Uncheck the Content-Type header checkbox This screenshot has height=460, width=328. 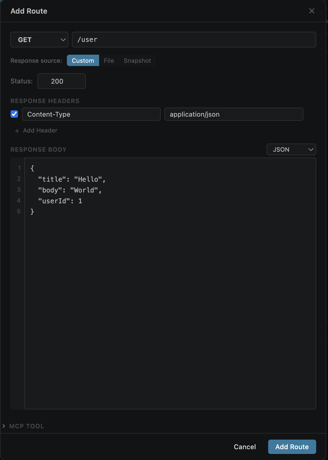coord(14,114)
